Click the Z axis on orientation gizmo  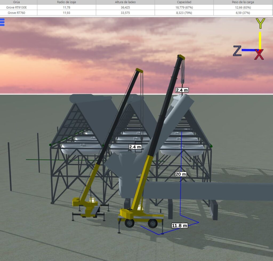click(237, 51)
